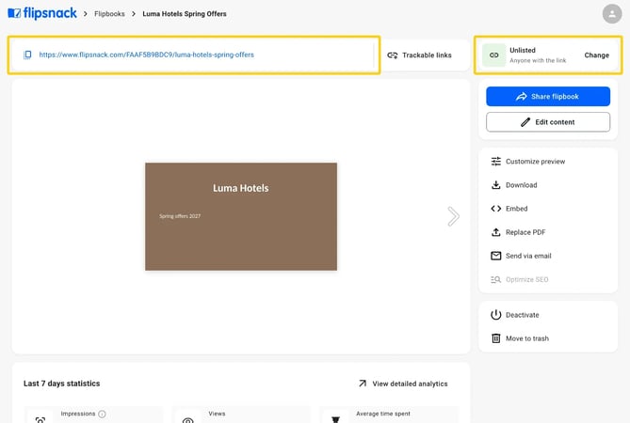630x423 pixels.
Task: Click the Embed code brackets icon
Action: coord(495,209)
